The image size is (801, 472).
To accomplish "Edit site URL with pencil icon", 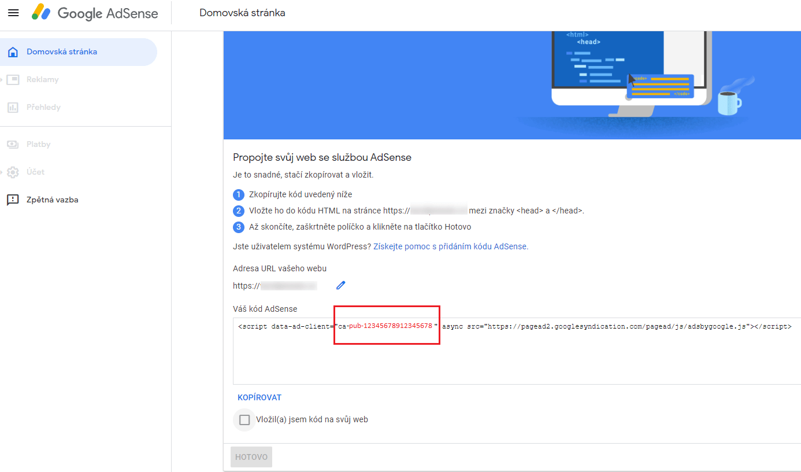I will pyautogui.click(x=341, y=285).
